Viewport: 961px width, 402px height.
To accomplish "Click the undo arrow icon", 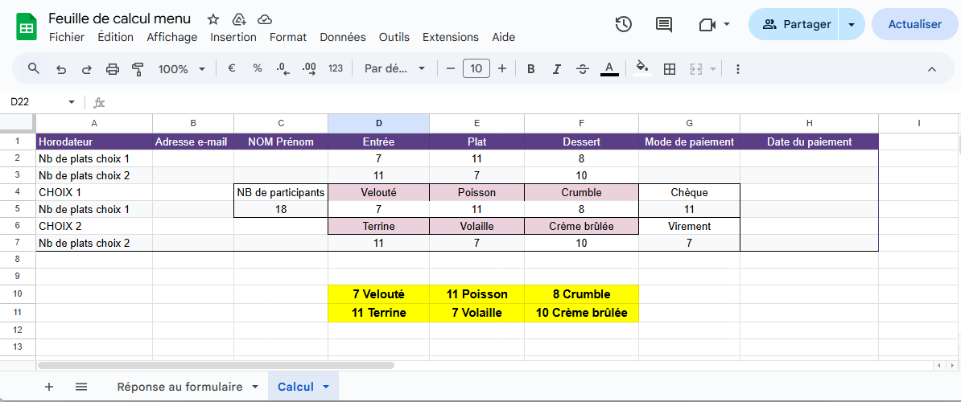I will [61, 69].
